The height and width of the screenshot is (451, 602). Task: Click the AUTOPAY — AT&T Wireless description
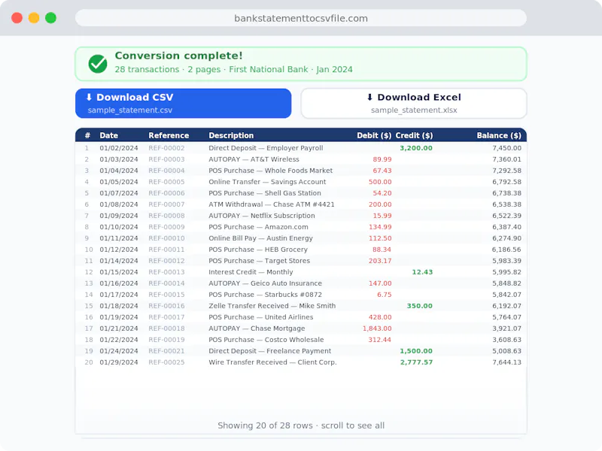[254, 159]
